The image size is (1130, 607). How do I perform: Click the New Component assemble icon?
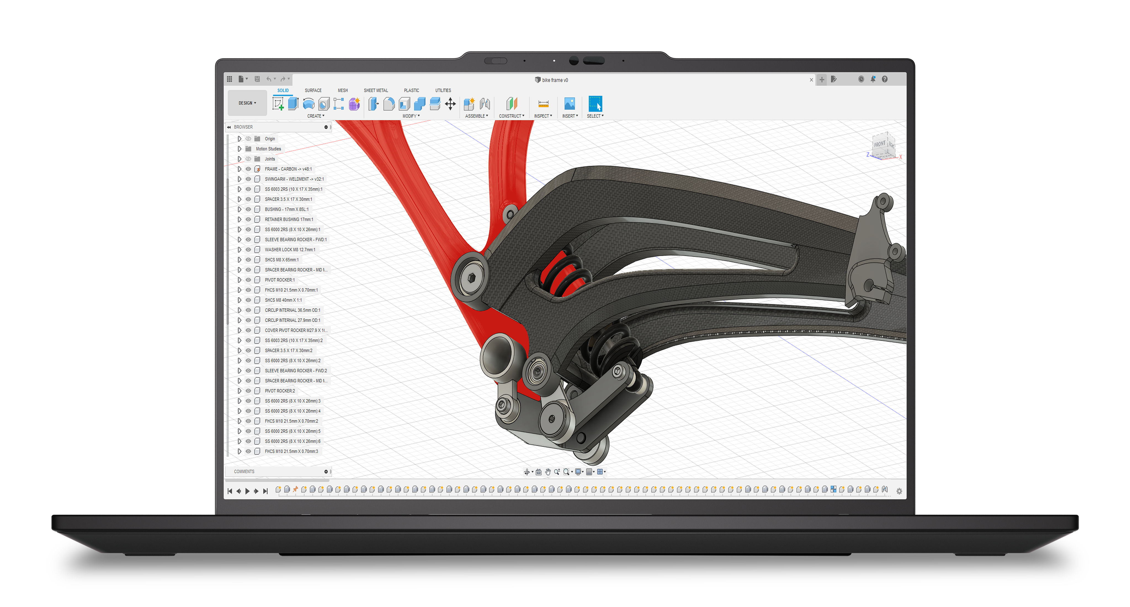469,104
